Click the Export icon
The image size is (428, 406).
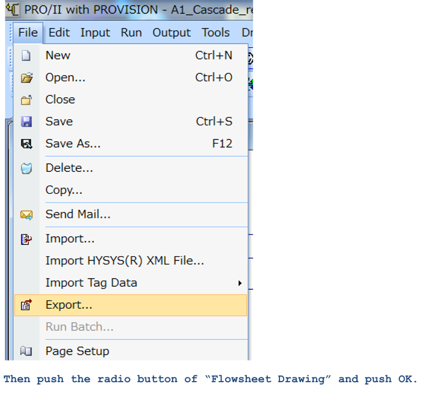tap(26, 304)
